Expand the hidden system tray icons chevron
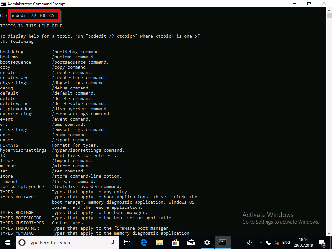This screenshot has height=249, width=332. point(261,243)
